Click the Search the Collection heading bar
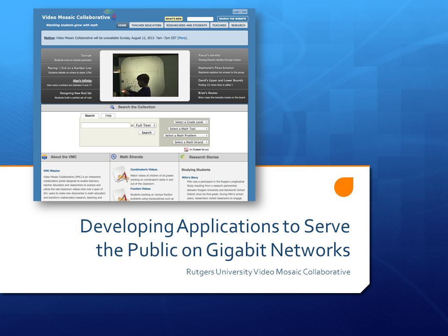 (144, 107)
